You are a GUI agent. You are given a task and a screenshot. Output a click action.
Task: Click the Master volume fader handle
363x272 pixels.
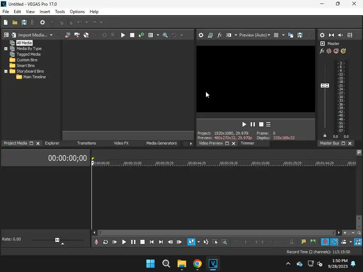(x=325, y=86)
